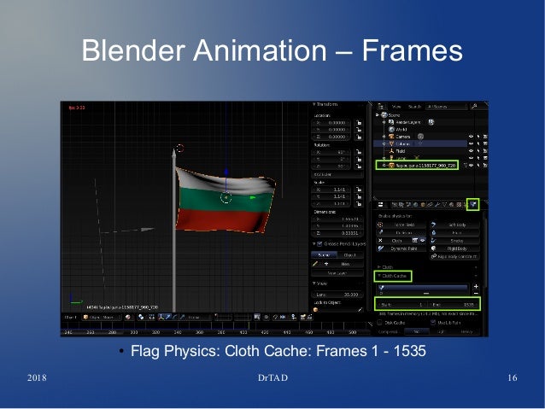Open the Outliner View menu
The width and height of the screenshot is (545, 409).
coord(396,107)
